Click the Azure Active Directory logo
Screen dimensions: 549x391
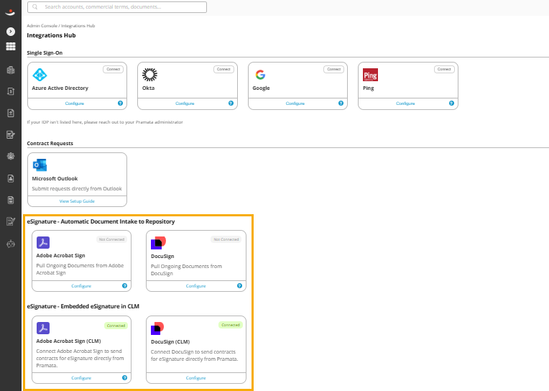(x=40, y=75)
